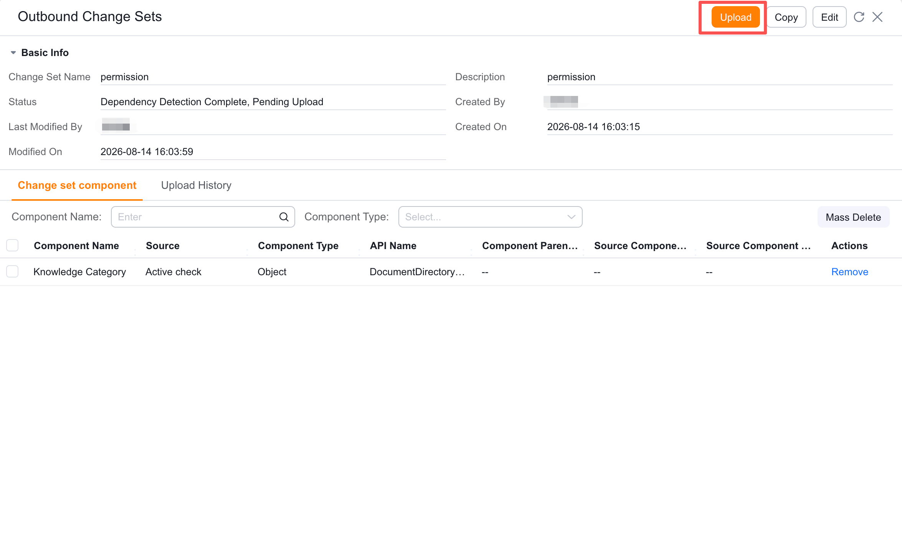This screenshot has width=902, height=555.
Task: Click the Change Set Name value permission
Action: pyautogui.click(x=124, y=77)
